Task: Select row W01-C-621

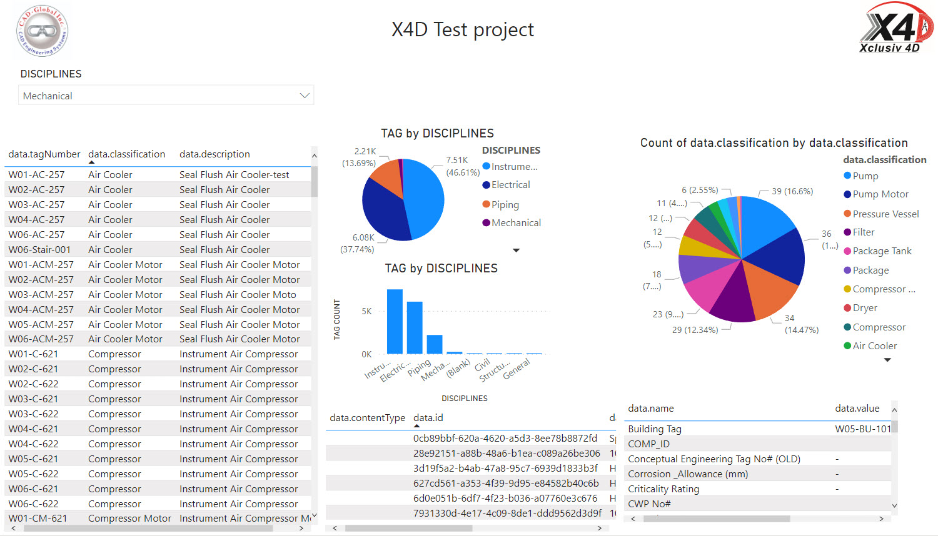Action: coord(158,354)
